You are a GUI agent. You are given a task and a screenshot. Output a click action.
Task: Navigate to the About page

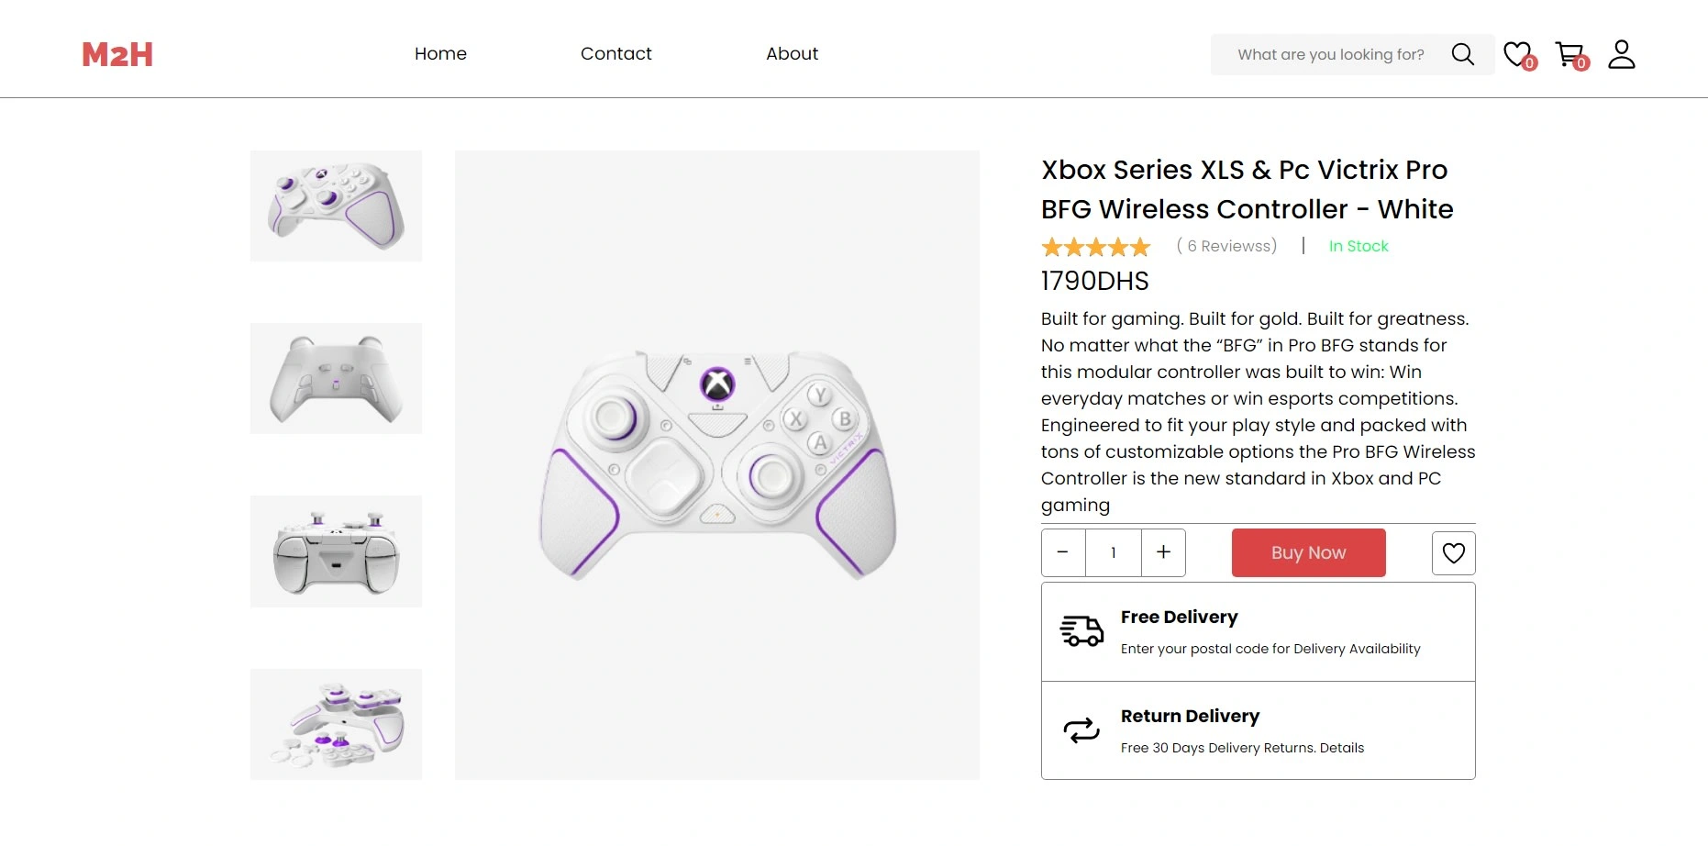click(792, 54)
